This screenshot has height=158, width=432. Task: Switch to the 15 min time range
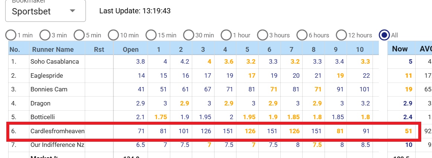151,35
